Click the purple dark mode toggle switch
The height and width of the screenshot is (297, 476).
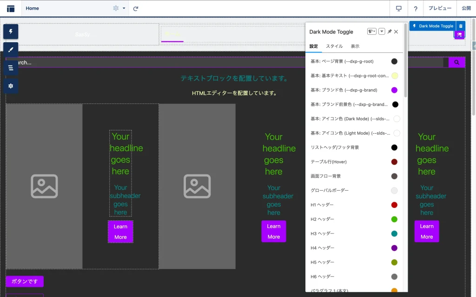coord(459,35)
